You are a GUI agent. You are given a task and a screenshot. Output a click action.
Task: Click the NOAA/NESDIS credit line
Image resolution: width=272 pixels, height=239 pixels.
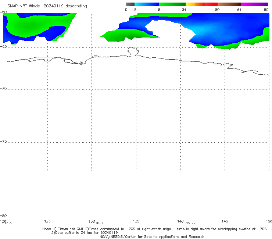(152, 236)
